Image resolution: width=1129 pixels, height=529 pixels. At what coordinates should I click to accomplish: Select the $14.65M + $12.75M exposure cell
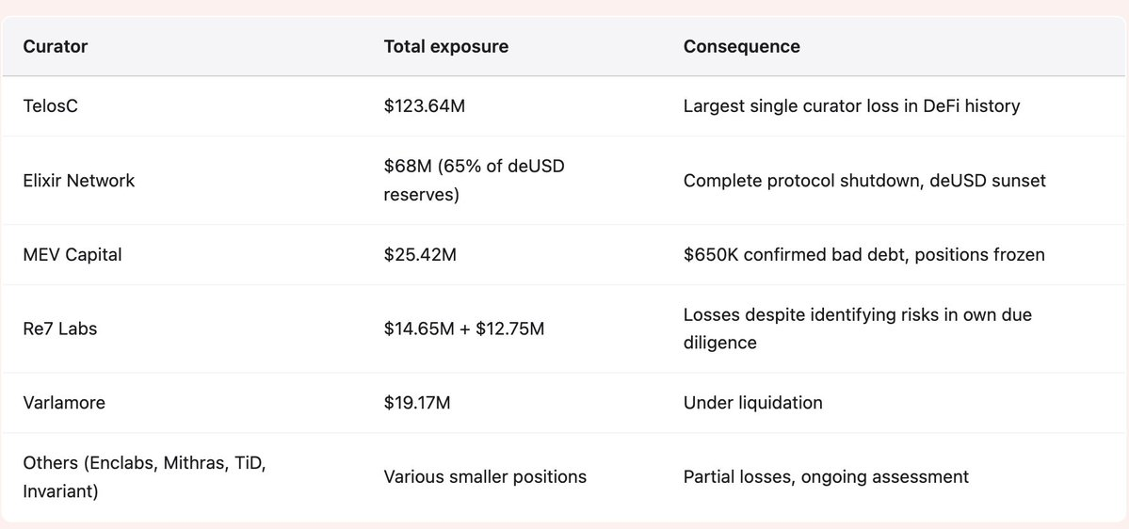464,329
